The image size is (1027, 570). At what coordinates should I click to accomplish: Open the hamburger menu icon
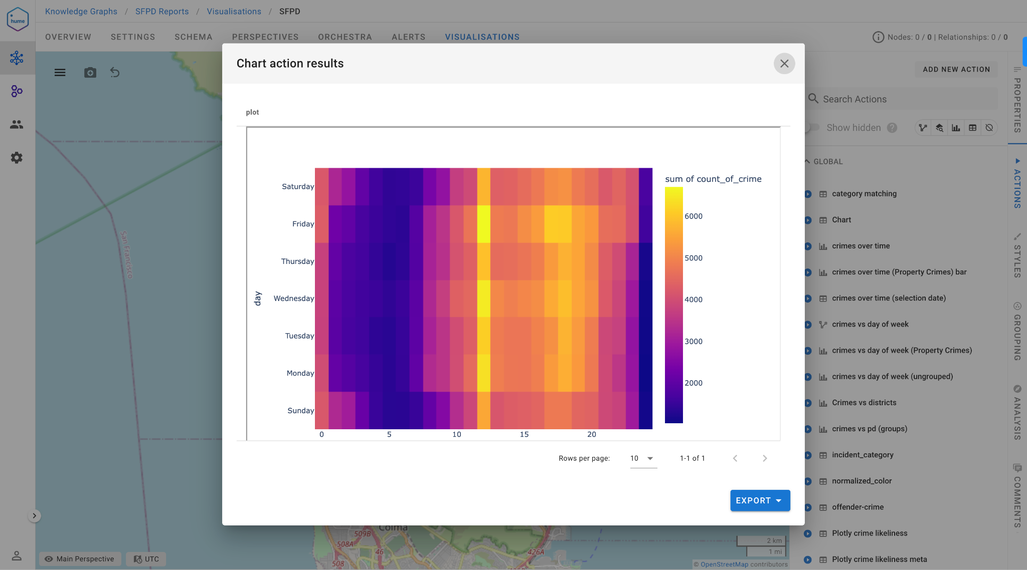click(60, 73)
